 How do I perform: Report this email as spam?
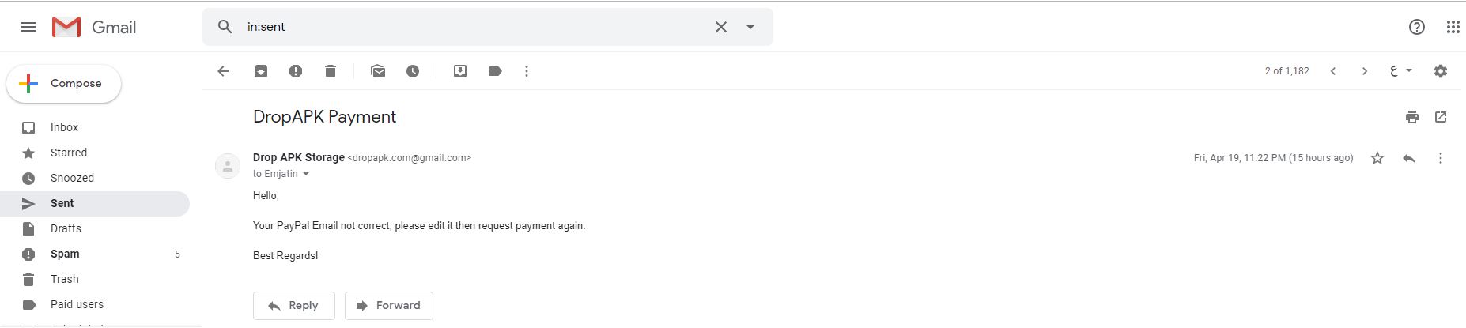(296, 71)
